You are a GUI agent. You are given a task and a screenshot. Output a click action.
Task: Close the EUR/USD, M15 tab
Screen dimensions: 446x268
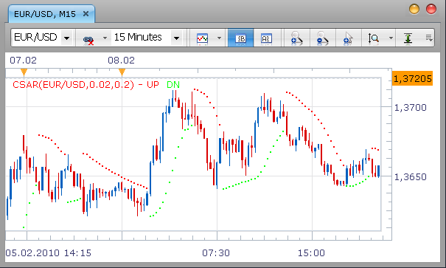[86, 14]
